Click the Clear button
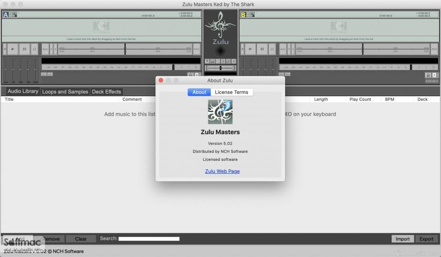The image size is (441, 257). [x=81, y=239]
